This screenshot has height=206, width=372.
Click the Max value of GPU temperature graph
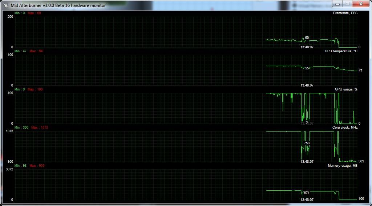point(35,51)
